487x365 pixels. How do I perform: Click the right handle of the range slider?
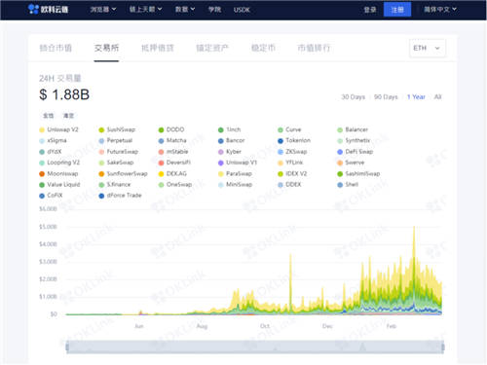[x=443, y=347]
